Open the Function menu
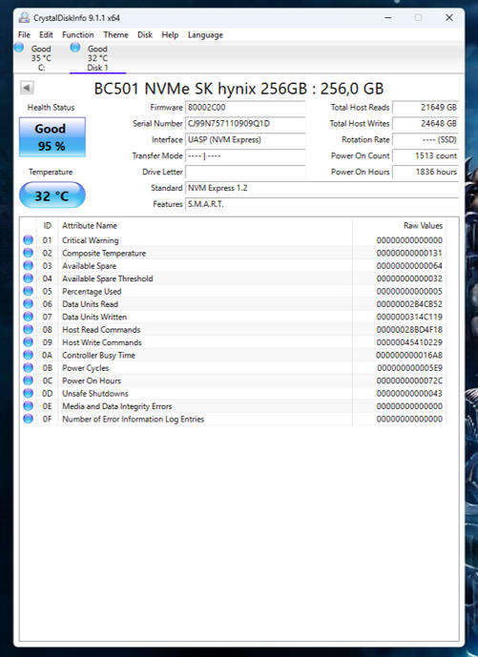Viewport: 478px width, 657px height. coord(78,34)
